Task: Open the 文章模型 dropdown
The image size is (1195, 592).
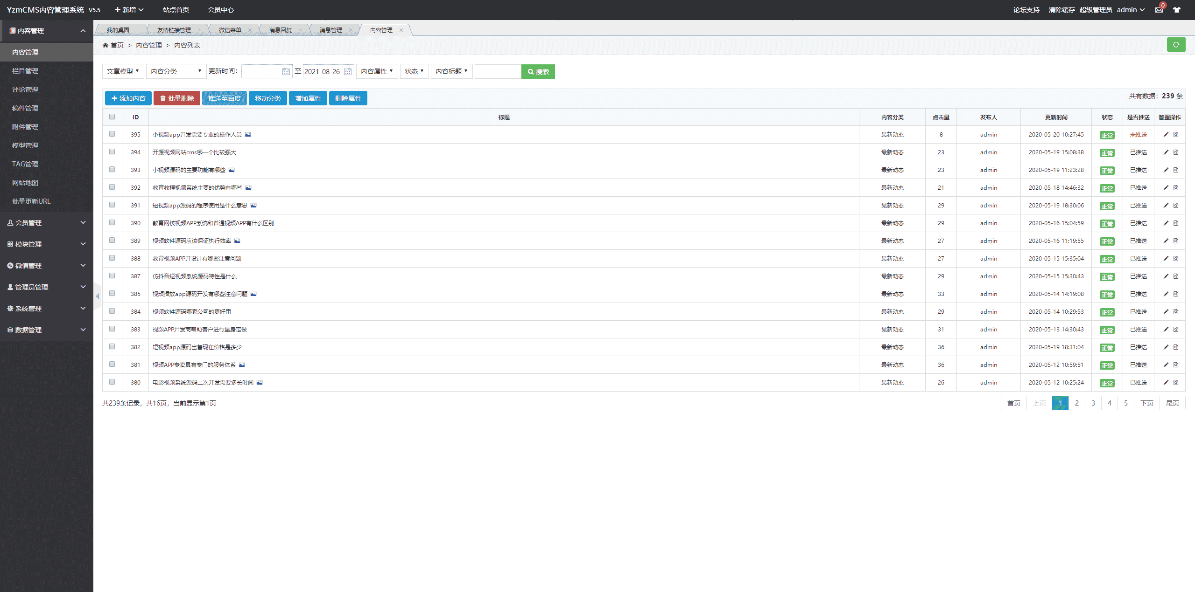Action: pos(122,71)
